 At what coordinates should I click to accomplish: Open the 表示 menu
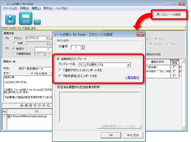[48, 8]
